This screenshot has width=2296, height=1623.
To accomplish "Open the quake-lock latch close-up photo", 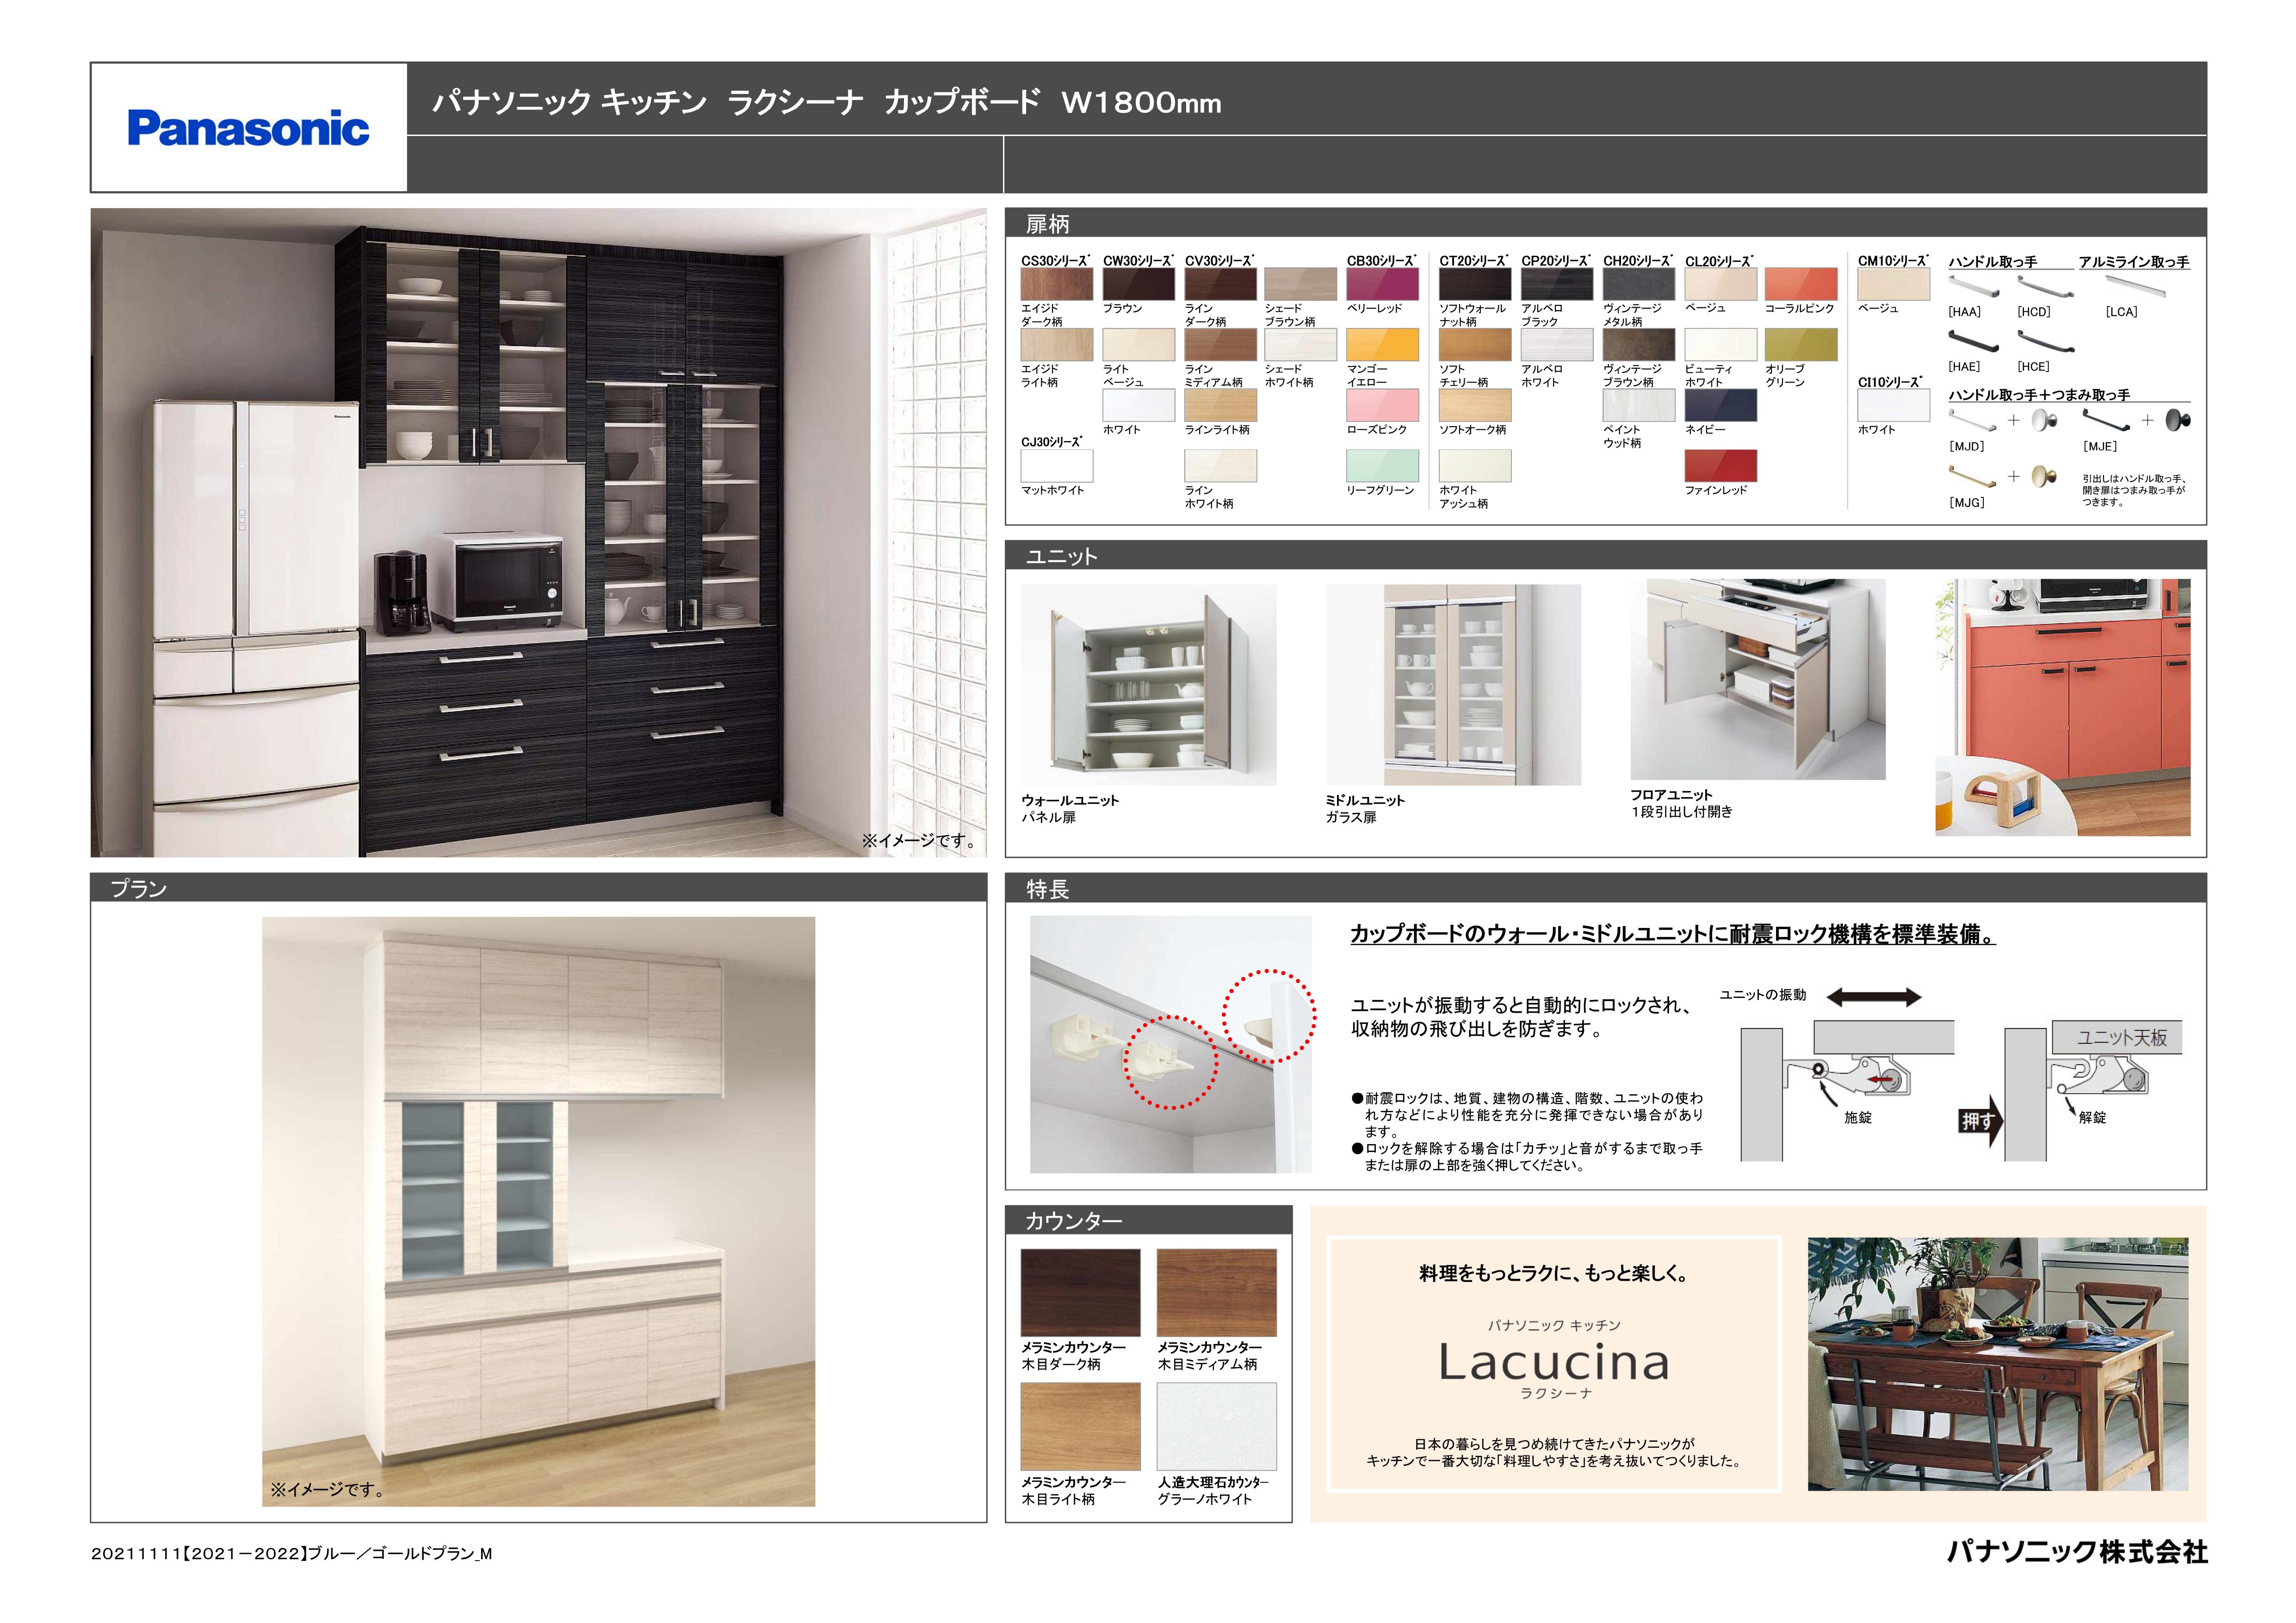I will [1170, 1044].
